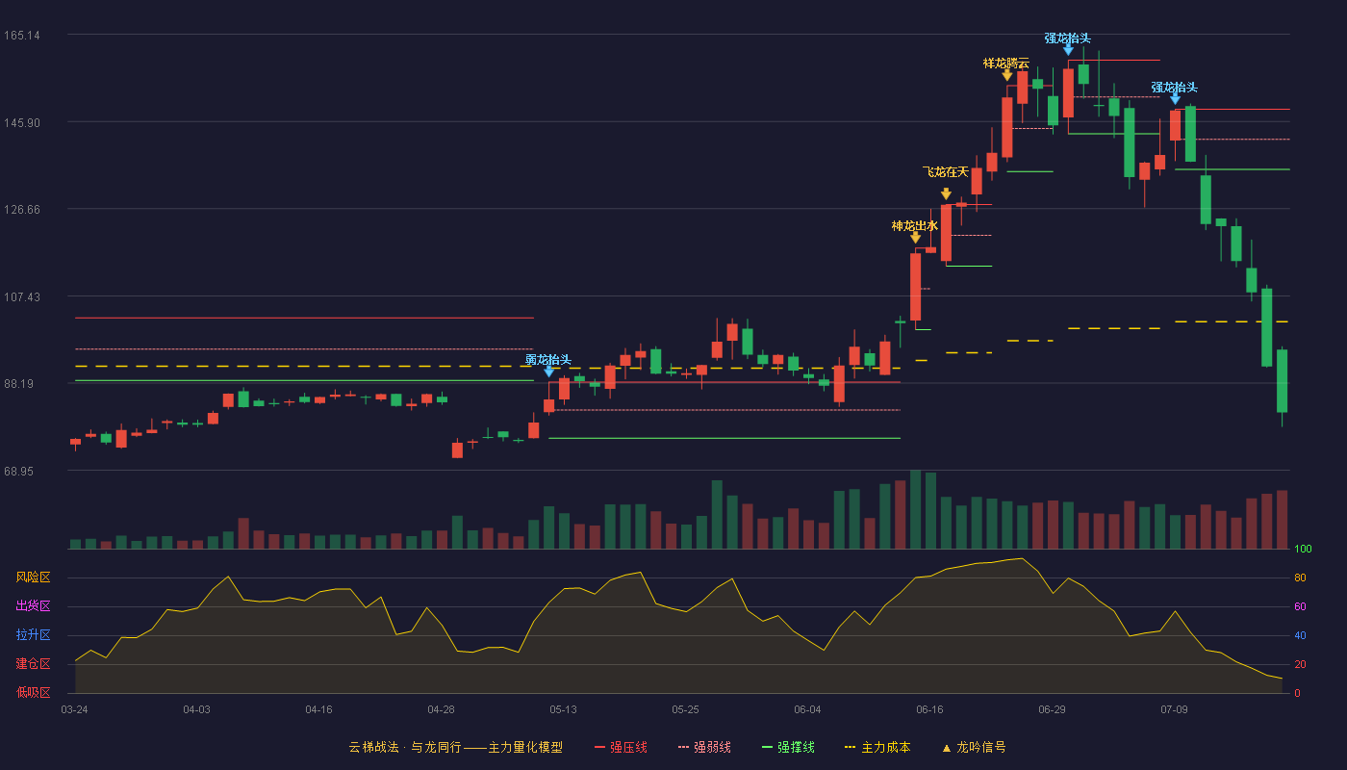Click the orange 80 indicator scale value

tap(1300, 577)
